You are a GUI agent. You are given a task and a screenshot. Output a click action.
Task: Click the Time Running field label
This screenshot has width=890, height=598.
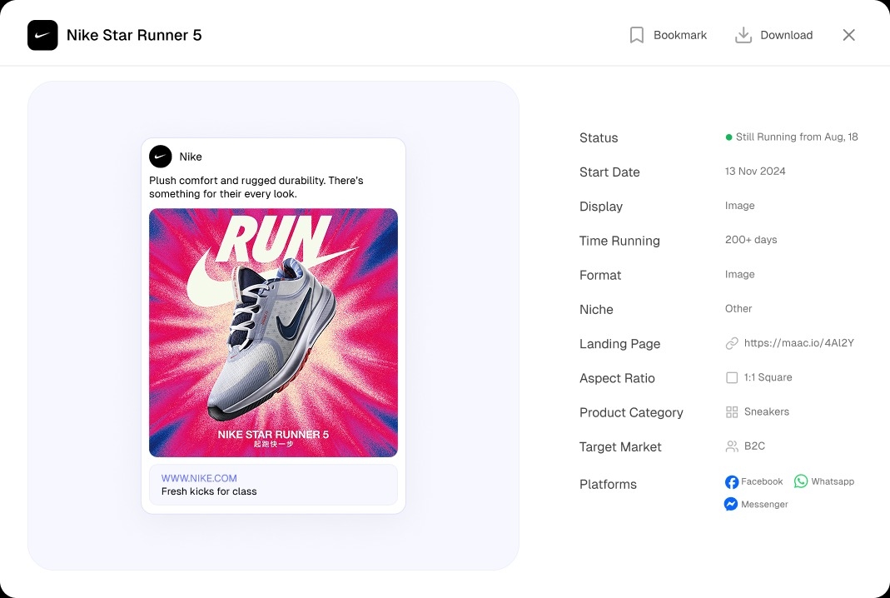pyautogui.click(x=619, y=241)
